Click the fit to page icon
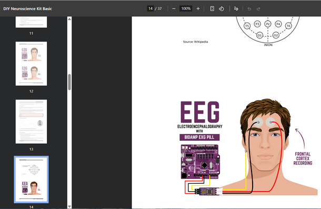Image resolution: width=321 pixels, height=209 pixels. coord(212,8)
